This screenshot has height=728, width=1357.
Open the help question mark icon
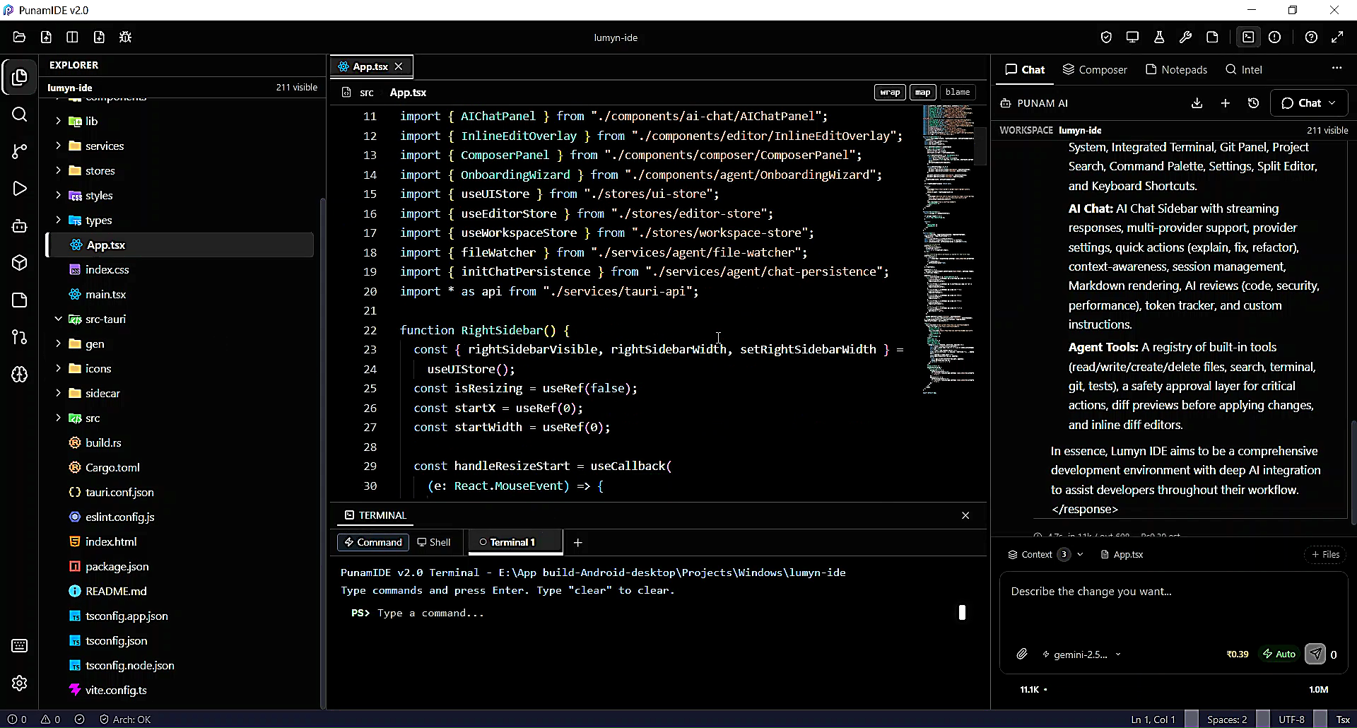tap(1311, 37)
